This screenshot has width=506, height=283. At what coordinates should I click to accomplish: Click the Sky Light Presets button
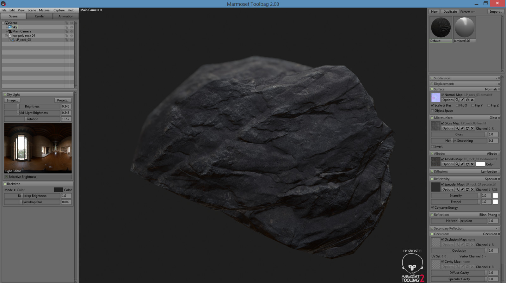coord(63,100)
